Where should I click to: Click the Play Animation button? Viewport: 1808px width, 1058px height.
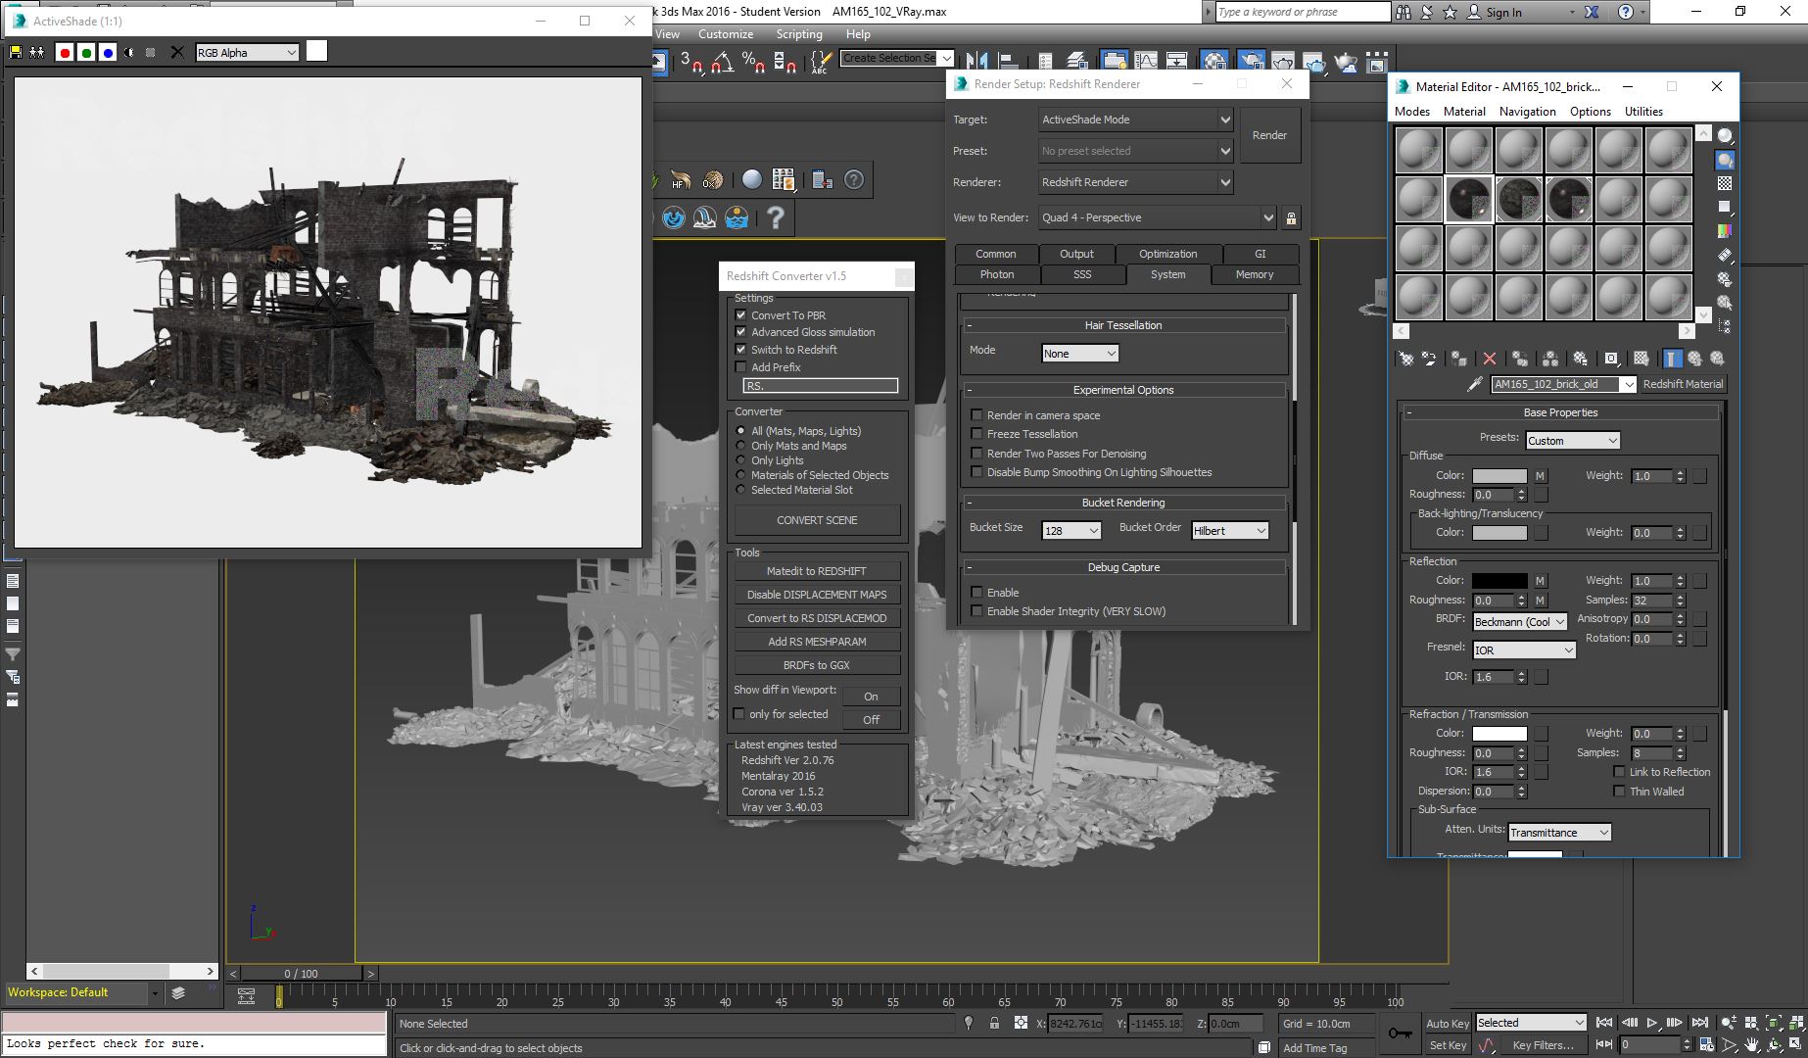[x=1652, y=1023]
